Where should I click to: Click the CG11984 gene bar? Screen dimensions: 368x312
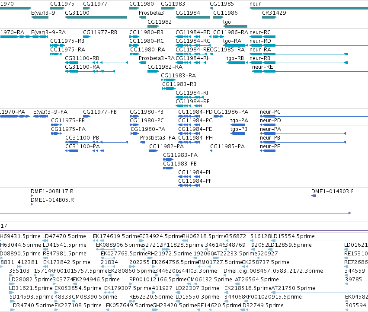tap(193, 17)
